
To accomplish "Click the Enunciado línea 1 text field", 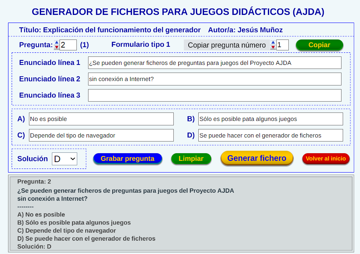I will (x=214, y=63).
